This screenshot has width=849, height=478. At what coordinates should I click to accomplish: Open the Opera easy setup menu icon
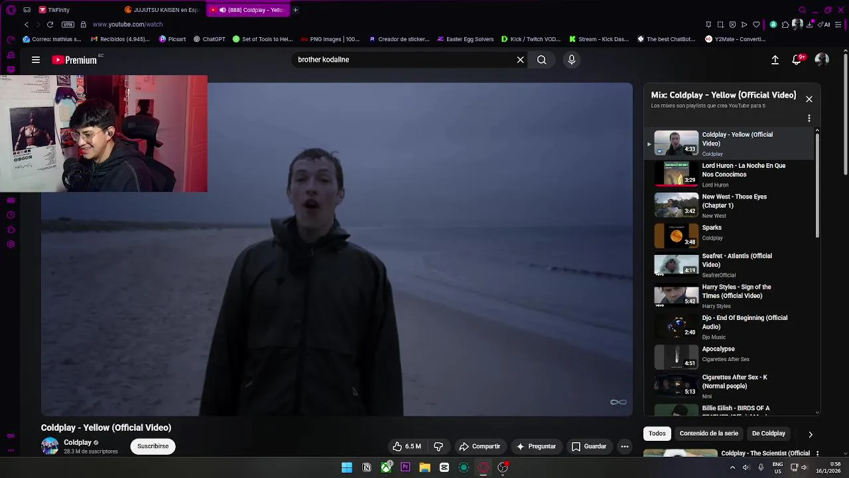838,25
